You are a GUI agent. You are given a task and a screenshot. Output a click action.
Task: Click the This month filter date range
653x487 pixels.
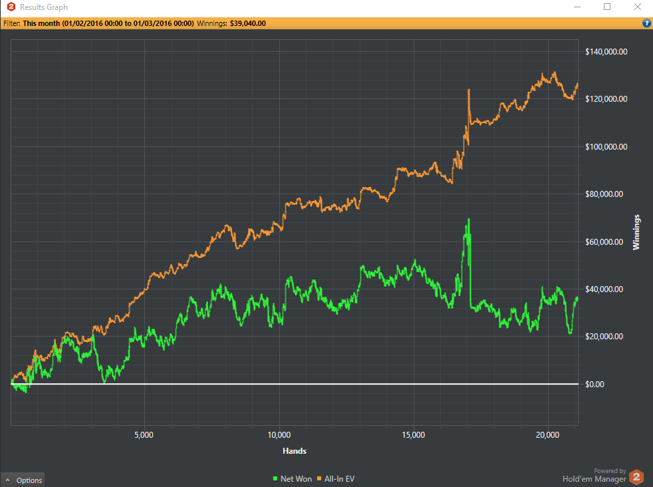(x=108, y=23)
